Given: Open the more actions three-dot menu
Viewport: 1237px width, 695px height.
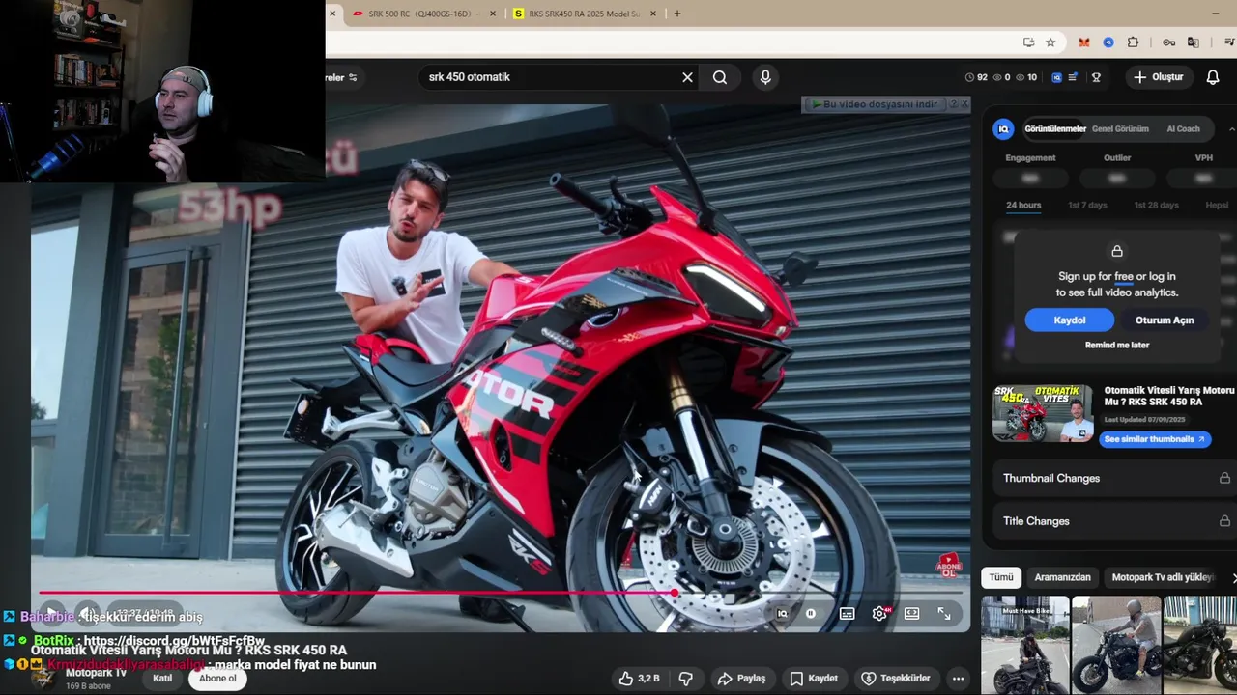Looking at the screenshot, I should click(958, 679).
